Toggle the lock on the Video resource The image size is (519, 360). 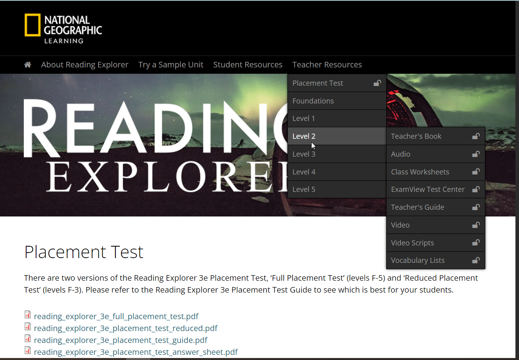(475, 225)
